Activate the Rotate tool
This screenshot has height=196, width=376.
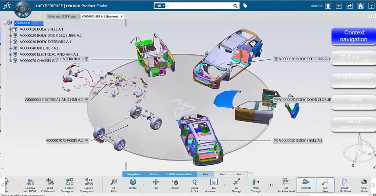(x=175, y=184)
